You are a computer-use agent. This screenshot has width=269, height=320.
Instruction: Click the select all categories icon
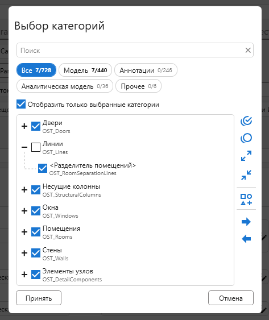click(x=246, y=121)
